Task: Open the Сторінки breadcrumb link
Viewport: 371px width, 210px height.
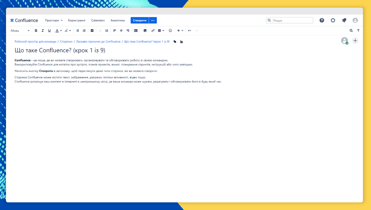Action: click(66, 42)
